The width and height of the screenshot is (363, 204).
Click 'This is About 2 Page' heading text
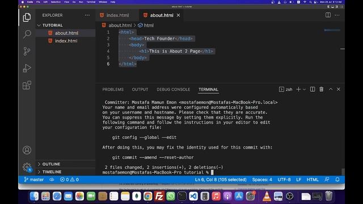click(x=175, y=51)
